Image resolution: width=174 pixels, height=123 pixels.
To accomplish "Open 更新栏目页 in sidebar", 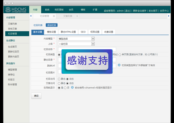I will pos(14,52).
